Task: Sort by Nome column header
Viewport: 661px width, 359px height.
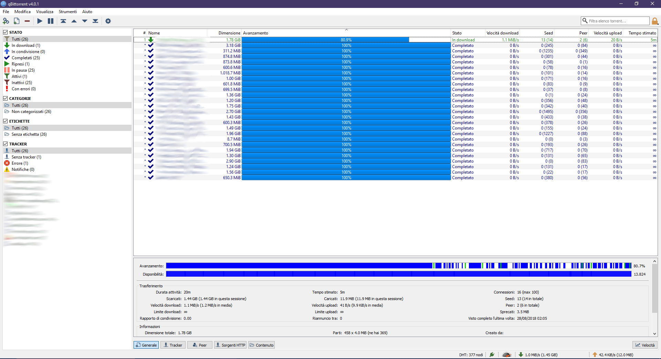Action: 177,33
